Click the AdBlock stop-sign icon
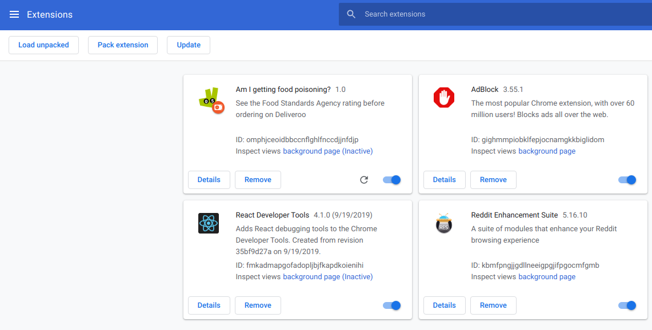This screenshot has width=652, height=330. click(x=444, y=98)
